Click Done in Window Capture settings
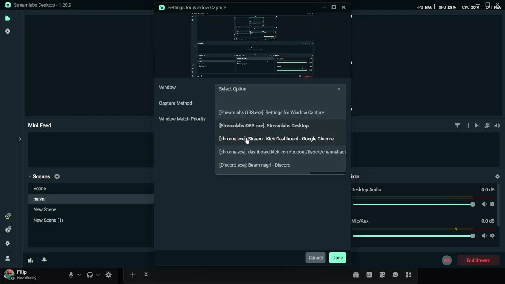Viewport: 505px width, 284px height. tap(337, 258)
